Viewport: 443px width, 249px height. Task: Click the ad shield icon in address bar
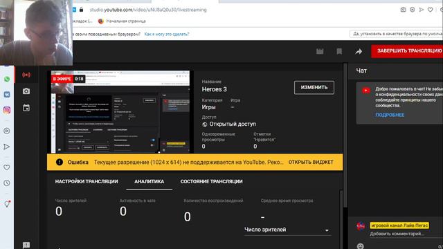click(413, 10)
